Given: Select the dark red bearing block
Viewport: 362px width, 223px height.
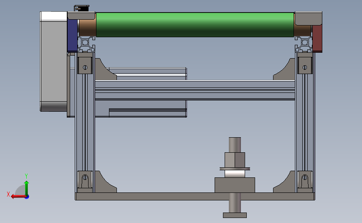Looking at the screenshot, I should coord(317,38).
